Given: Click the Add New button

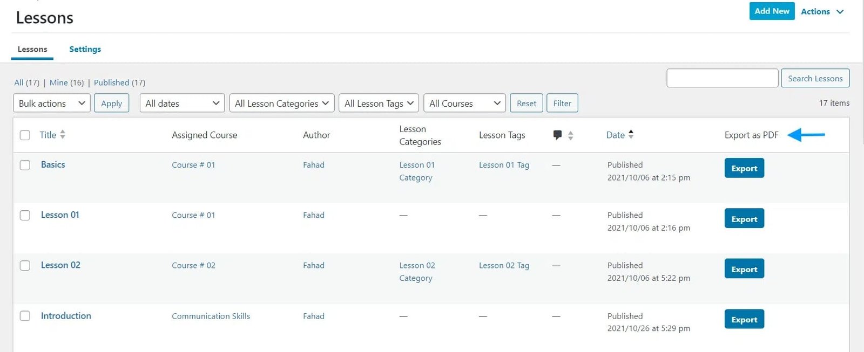Looking at the screenshot, I should (x=772, y=11).
